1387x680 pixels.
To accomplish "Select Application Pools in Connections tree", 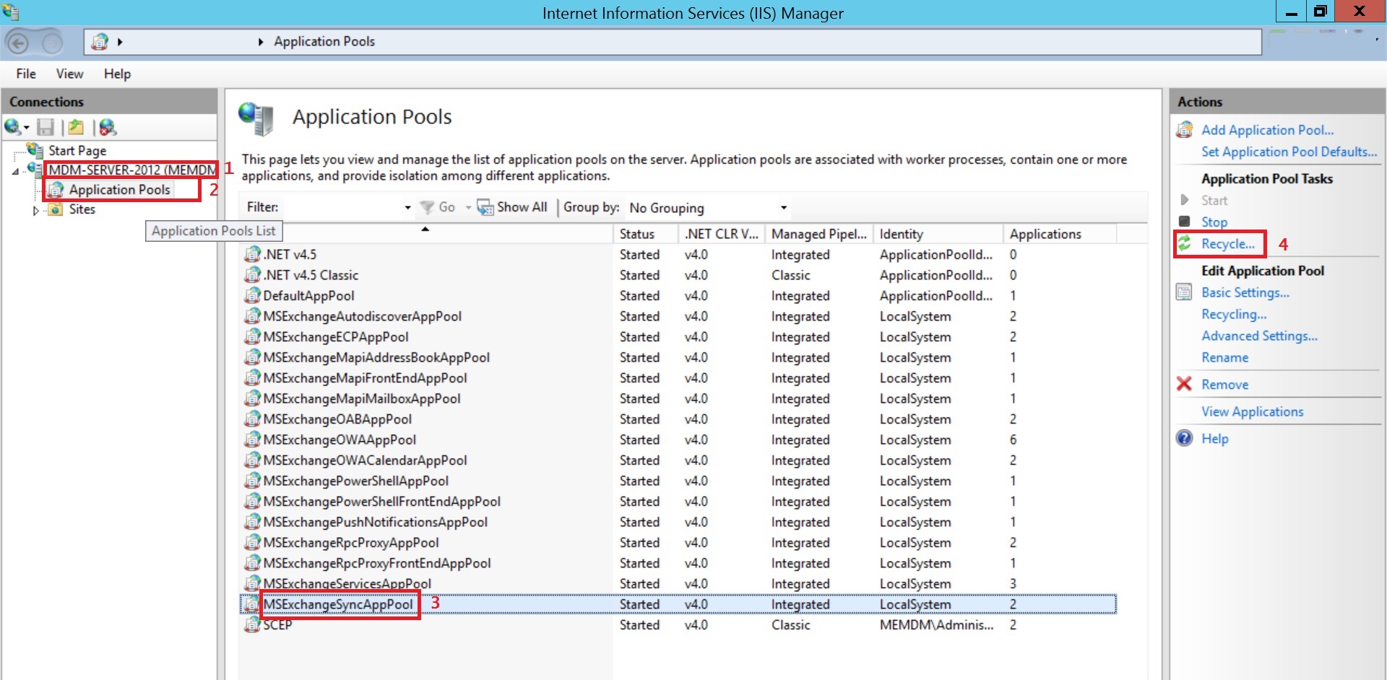I will [119, 190].
